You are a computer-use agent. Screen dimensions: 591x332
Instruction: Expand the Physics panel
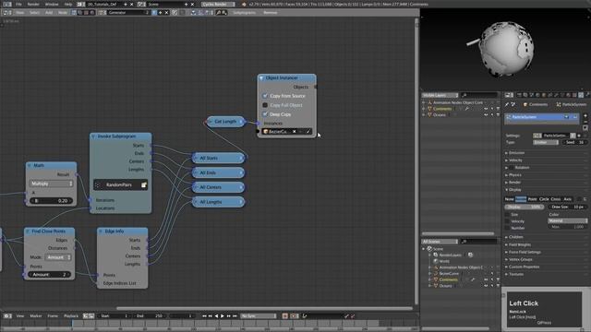point(515,175)
